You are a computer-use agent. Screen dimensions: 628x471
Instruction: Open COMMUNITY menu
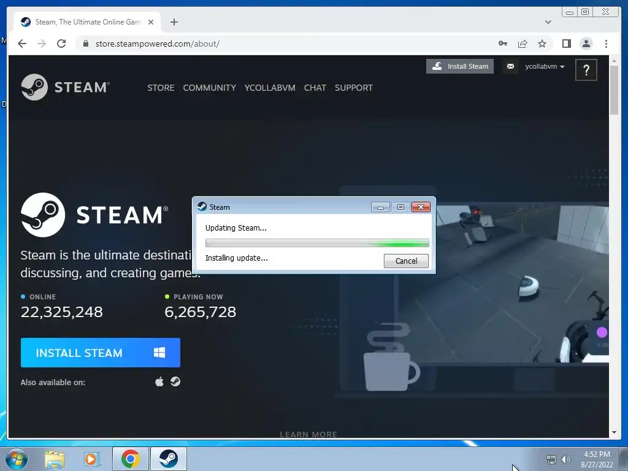tap(210, 88)
